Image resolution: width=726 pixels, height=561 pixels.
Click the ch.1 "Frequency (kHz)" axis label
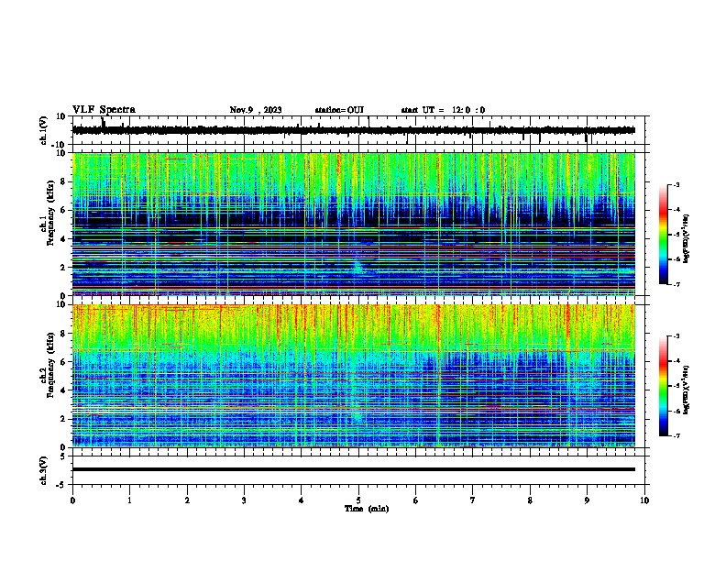point(50,213)
